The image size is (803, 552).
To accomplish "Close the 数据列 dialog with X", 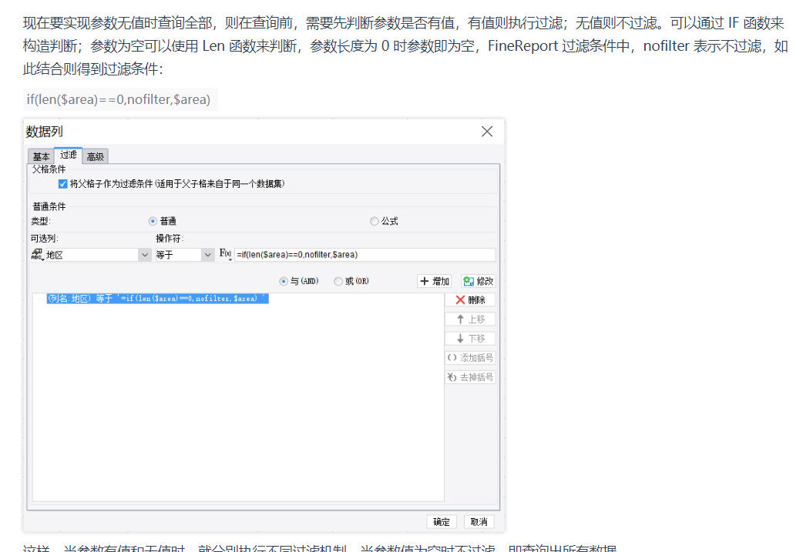I will coord(487,132).
